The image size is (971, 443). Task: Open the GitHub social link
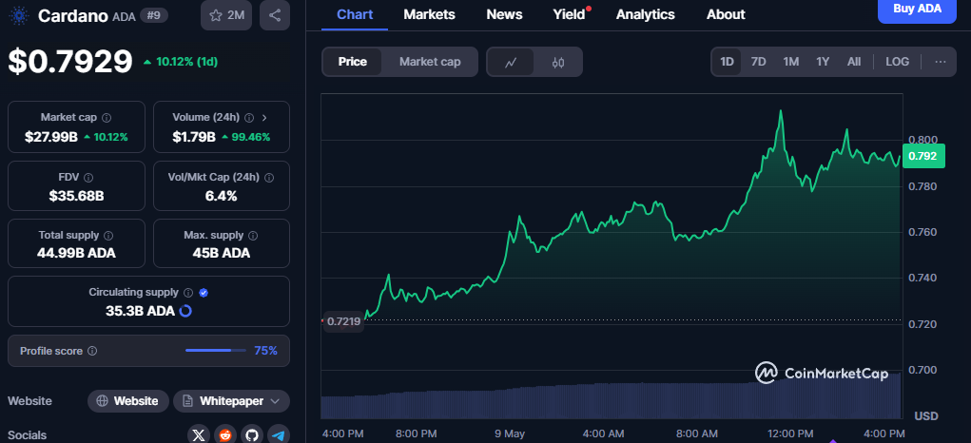[251, 435]
